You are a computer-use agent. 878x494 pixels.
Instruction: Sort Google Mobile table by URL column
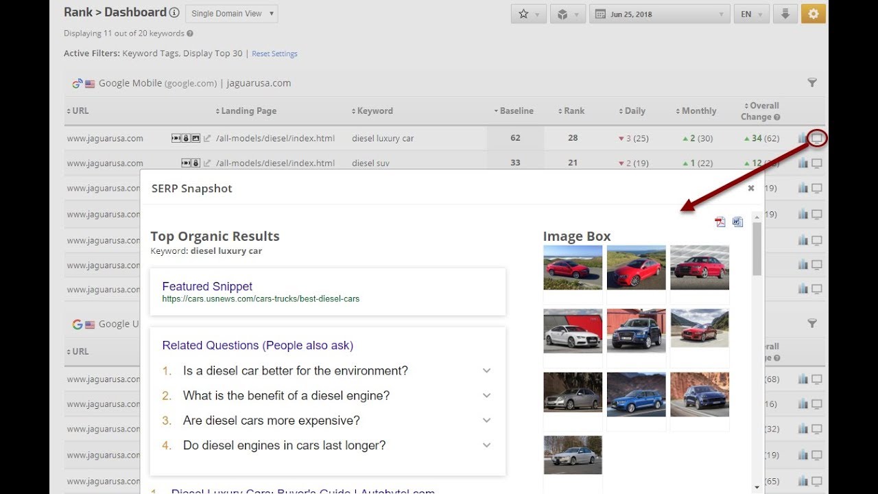tap(78, 110)
